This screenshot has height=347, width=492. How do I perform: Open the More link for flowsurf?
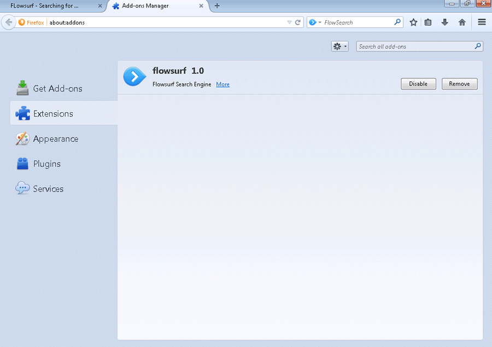pyautogui.click(x=222, y=84)
